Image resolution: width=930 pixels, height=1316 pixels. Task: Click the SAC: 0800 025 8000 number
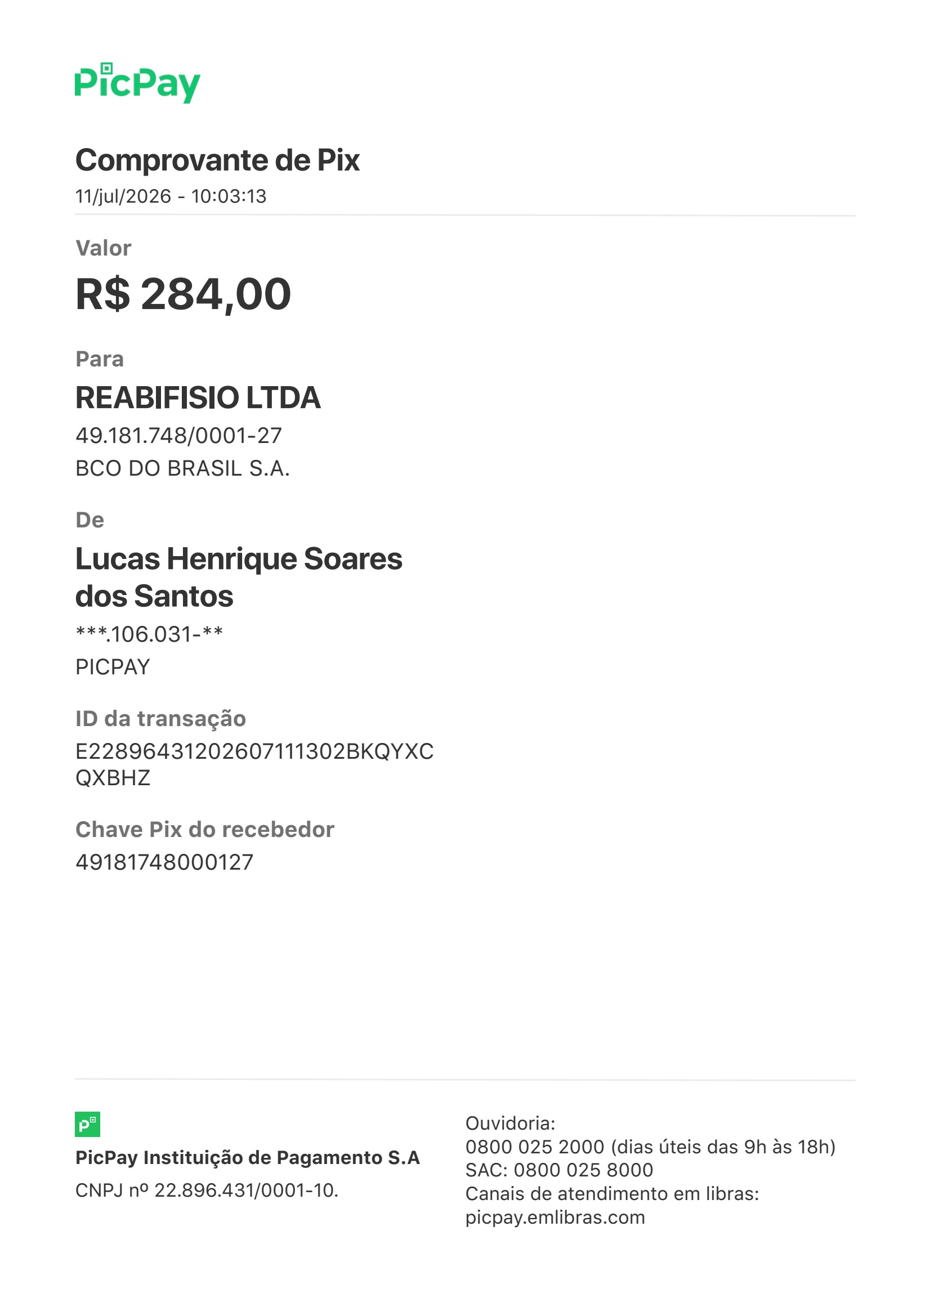tap(559, 1170)
